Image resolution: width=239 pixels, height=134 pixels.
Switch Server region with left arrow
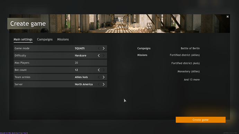(x=99, y=84)
